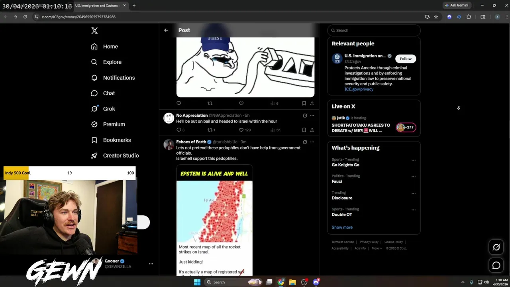Screen dimensions: 510x287
Task: Open Windows Start menu
Action: point(197,282)
